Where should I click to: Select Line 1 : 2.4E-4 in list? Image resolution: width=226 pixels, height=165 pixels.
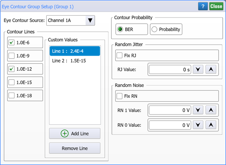coord(75,51)
